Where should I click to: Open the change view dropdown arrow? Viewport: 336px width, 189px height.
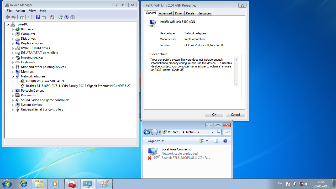click(x=207, y=141)
